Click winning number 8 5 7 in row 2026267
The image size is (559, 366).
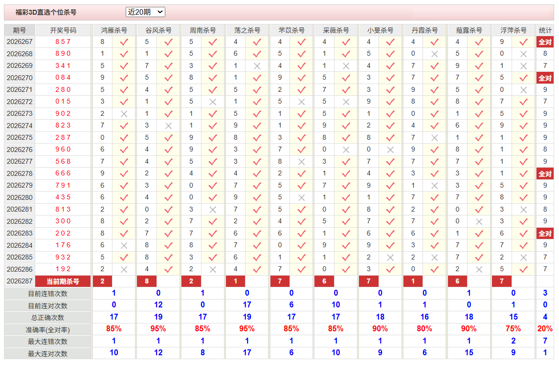point(63,42)
